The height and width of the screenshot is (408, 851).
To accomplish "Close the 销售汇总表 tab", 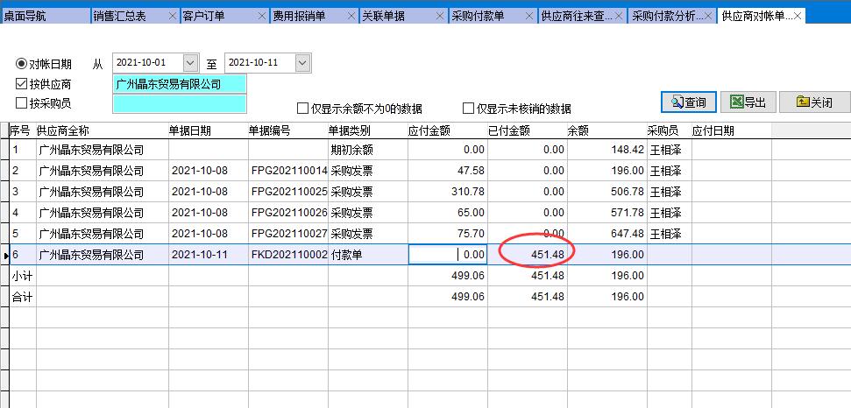I will click(x=171, y=17).
